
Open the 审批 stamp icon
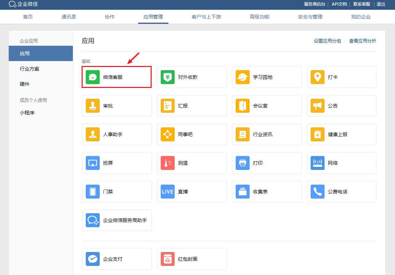point(93,106)
